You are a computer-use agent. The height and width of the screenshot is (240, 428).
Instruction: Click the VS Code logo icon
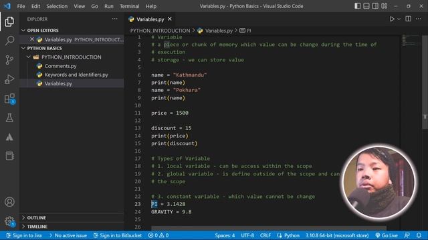click(x=7, y=6)
